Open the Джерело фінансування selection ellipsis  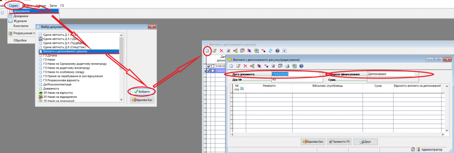tap(416, 74)
